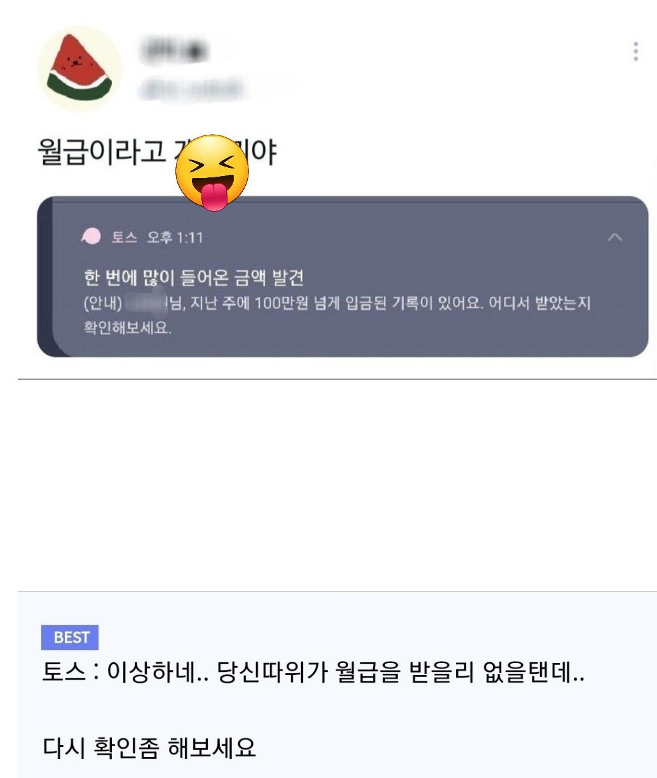The image size is (657, 778).
Task: Click notification title 한 번에 많이 들어온 금액 발견
Action: coord(194,278)
